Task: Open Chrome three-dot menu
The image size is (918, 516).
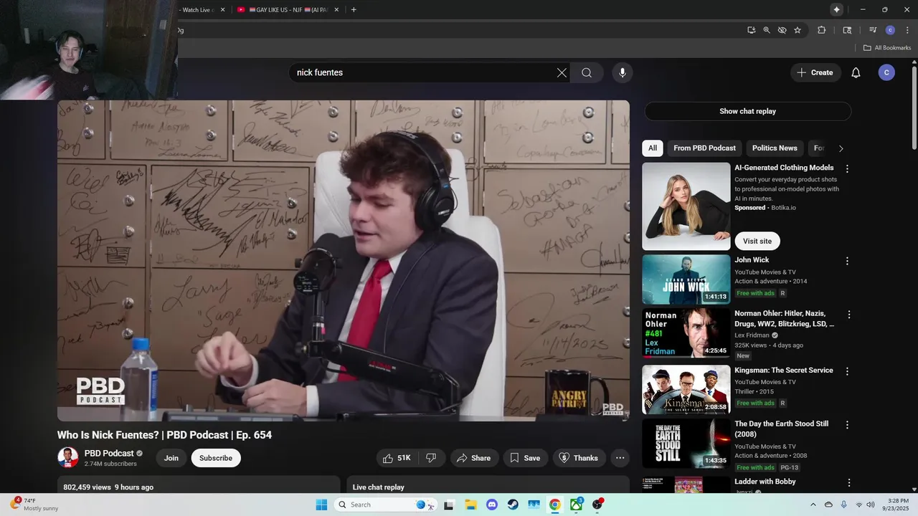Action: (907, 30)
